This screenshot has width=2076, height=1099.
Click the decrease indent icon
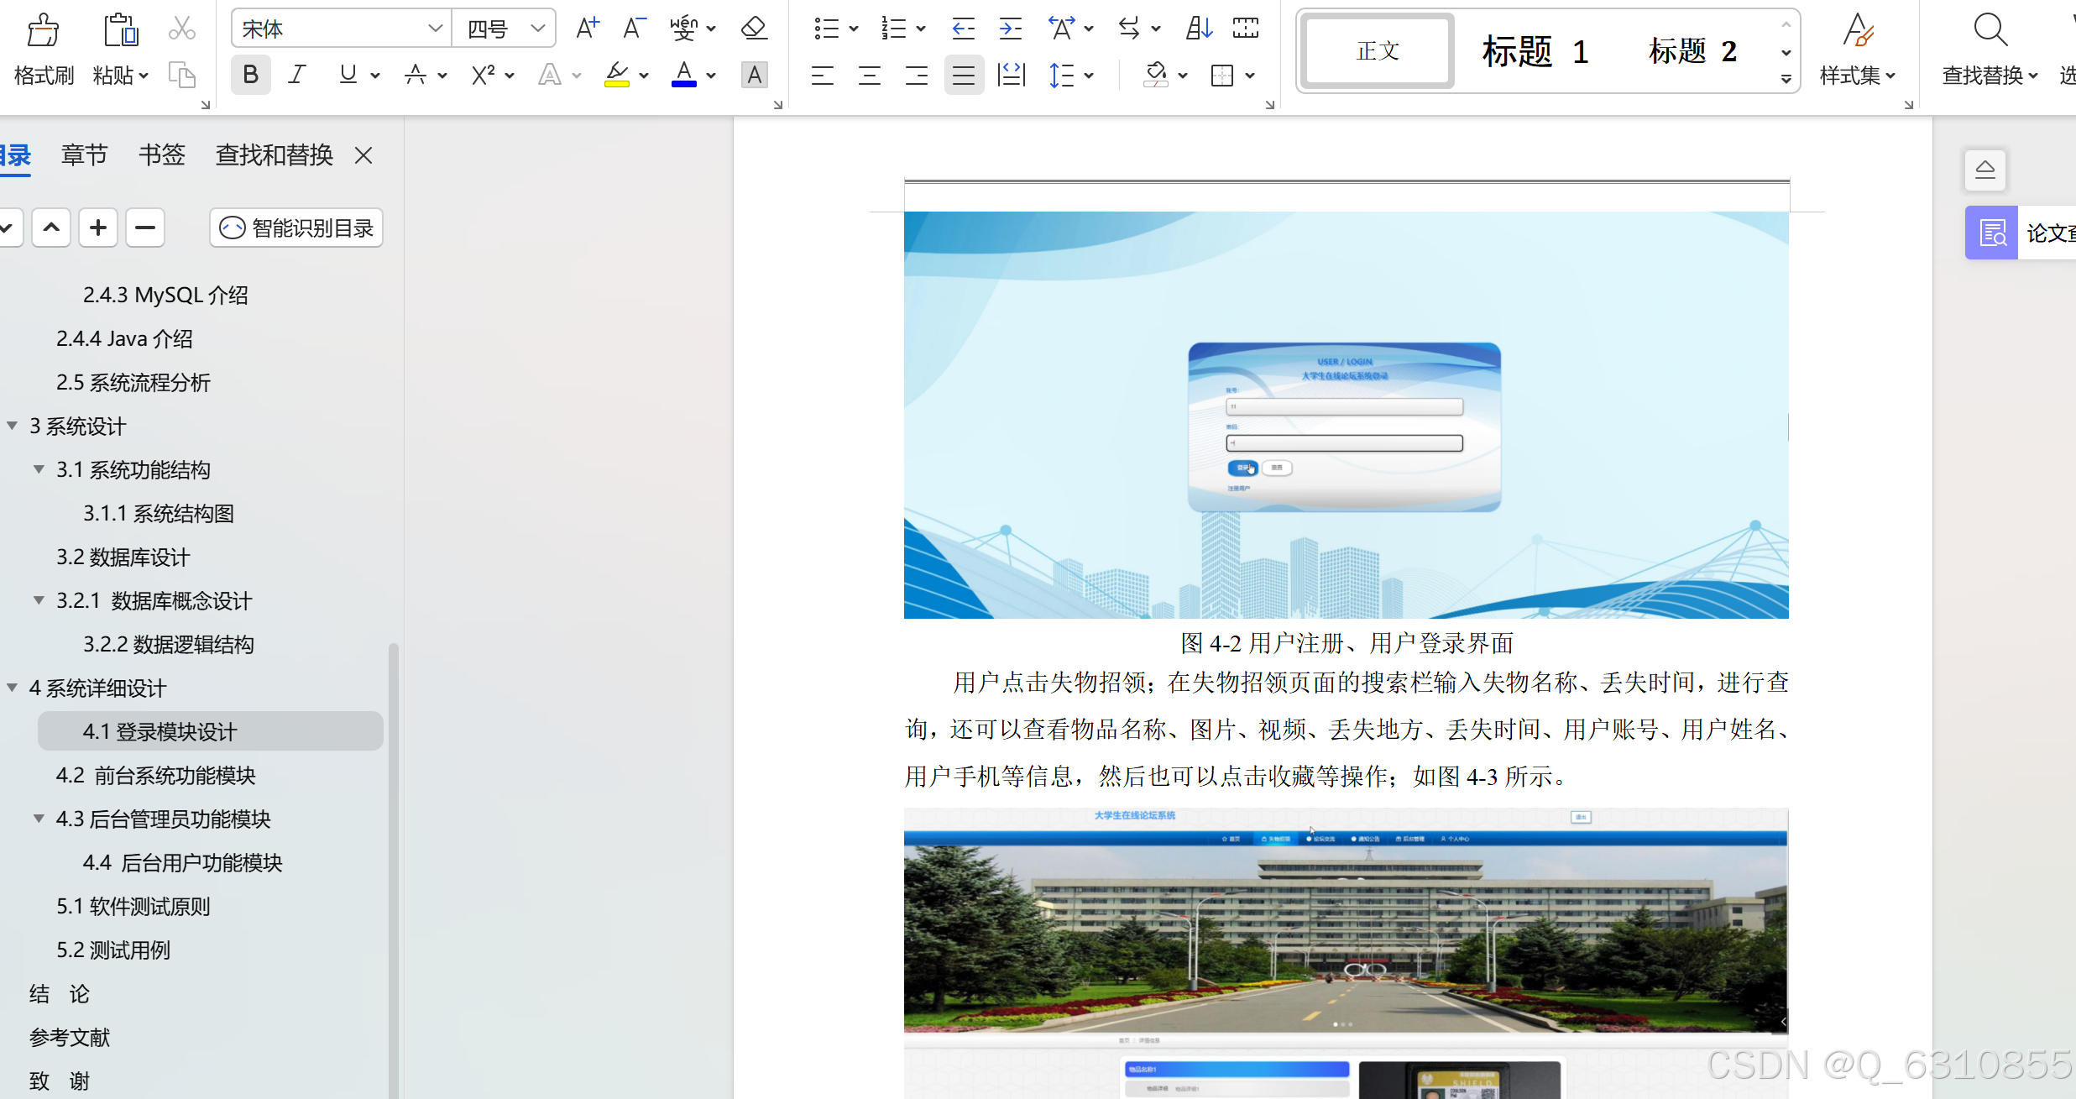[961, 29]
